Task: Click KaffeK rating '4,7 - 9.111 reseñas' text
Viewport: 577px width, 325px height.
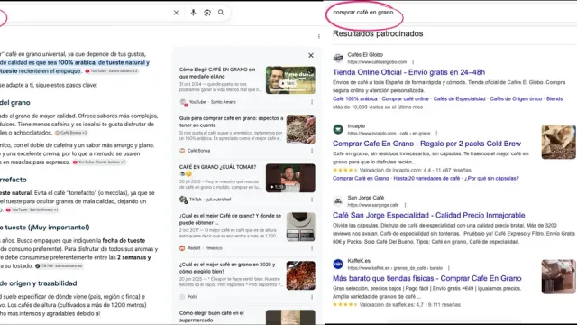Action: coord(410,305)
